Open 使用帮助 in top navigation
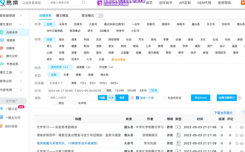Screen dimensions: 245x152 click(x=224, y=3)
